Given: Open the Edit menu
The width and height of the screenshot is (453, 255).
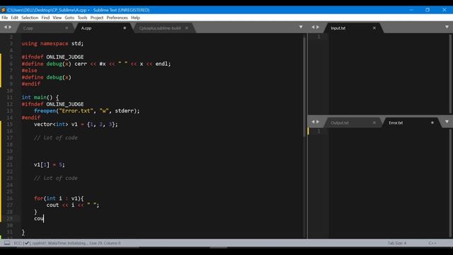Looking at the screenshot, I should [14, 18].
